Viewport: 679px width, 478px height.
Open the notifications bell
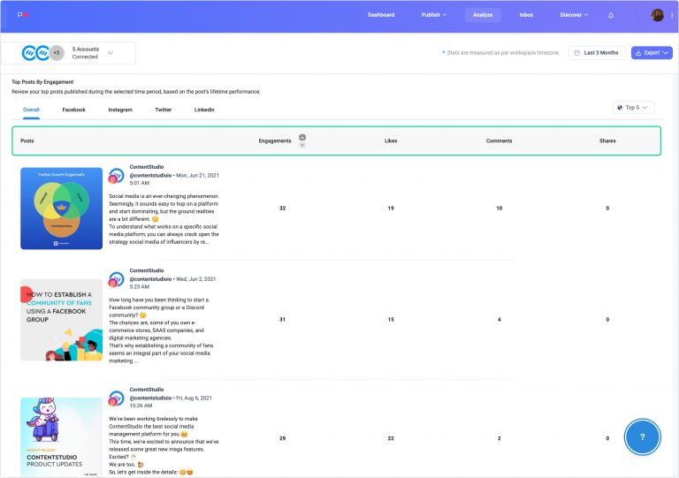coord(611,16)
